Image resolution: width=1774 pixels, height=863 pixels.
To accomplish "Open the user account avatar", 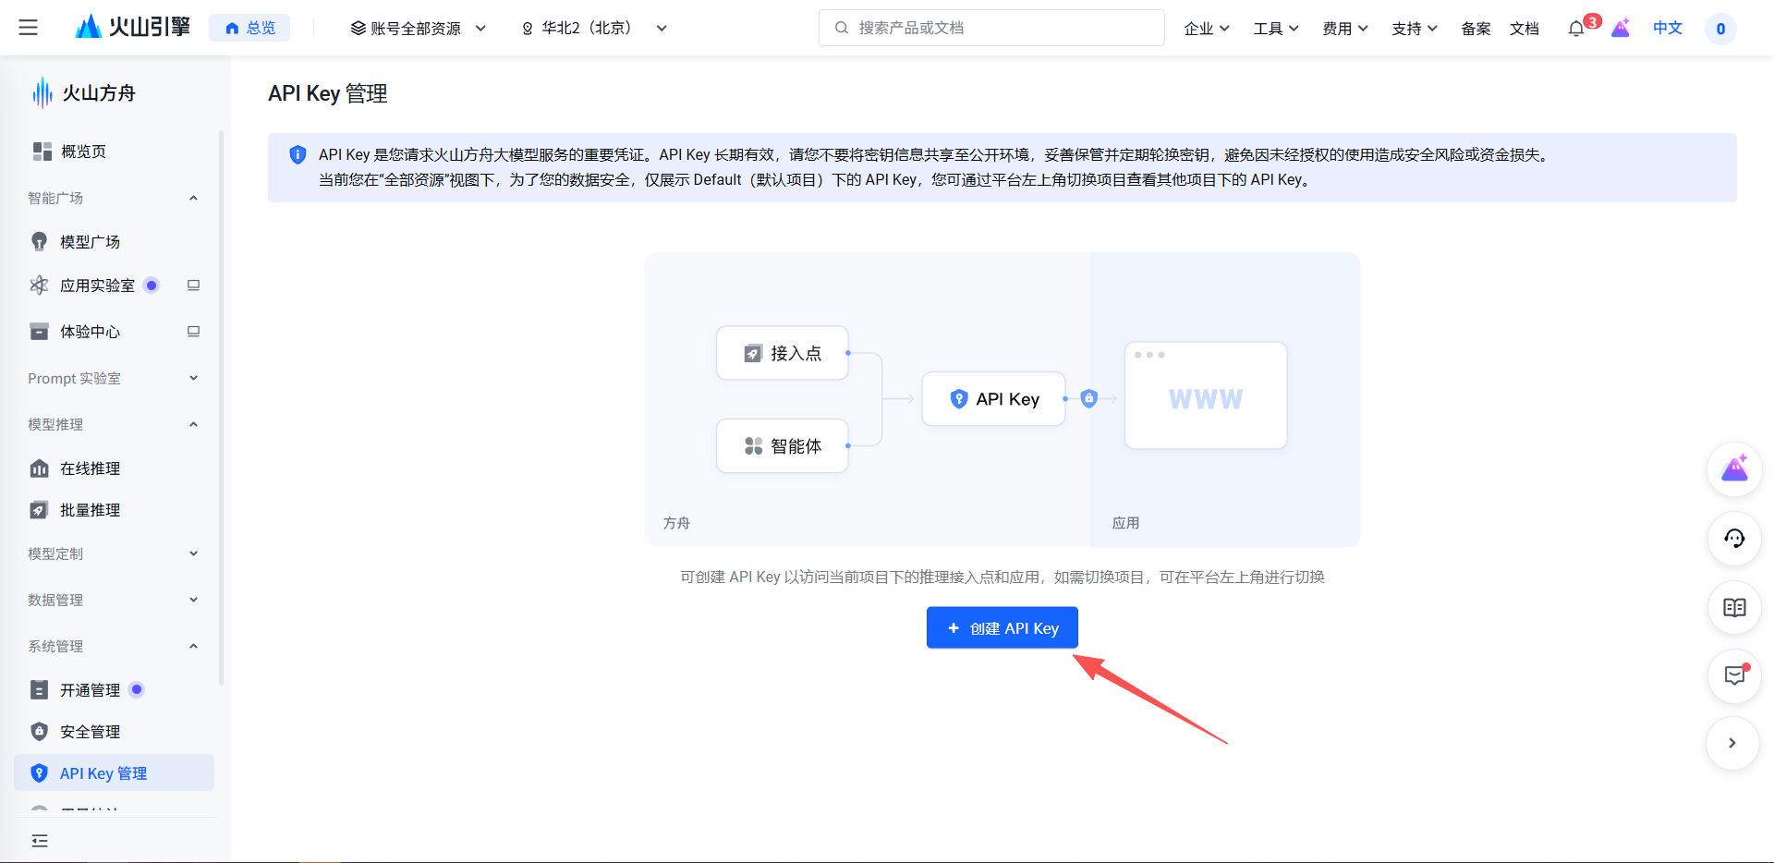I will 1720,29.
